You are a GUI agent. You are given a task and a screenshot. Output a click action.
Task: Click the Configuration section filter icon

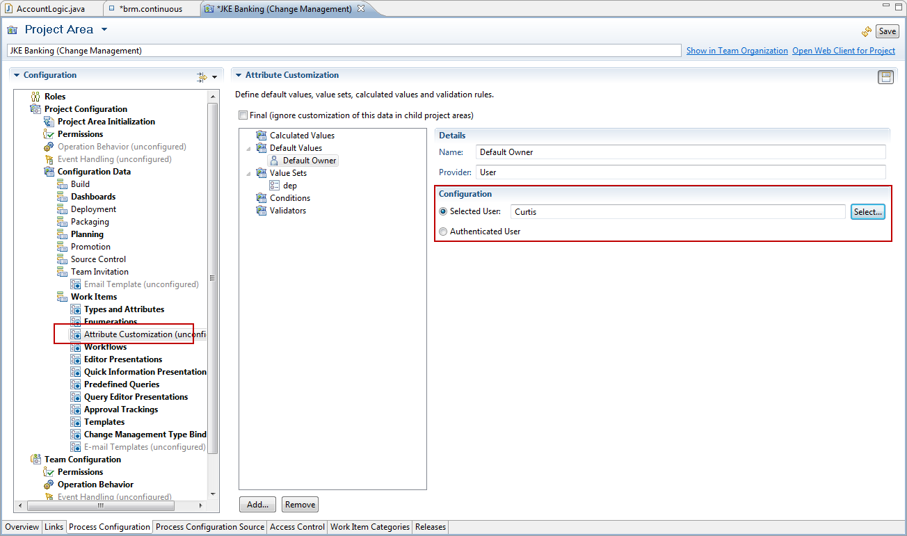(x=202, y=76)
